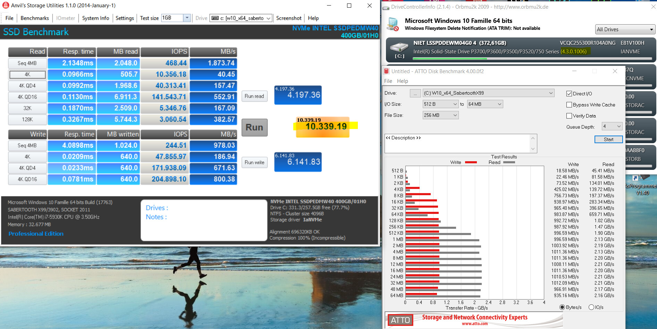Click the Read 4K QD4 test button
Viewport: 657px width, 329px height.
click(x=27, y=86)
